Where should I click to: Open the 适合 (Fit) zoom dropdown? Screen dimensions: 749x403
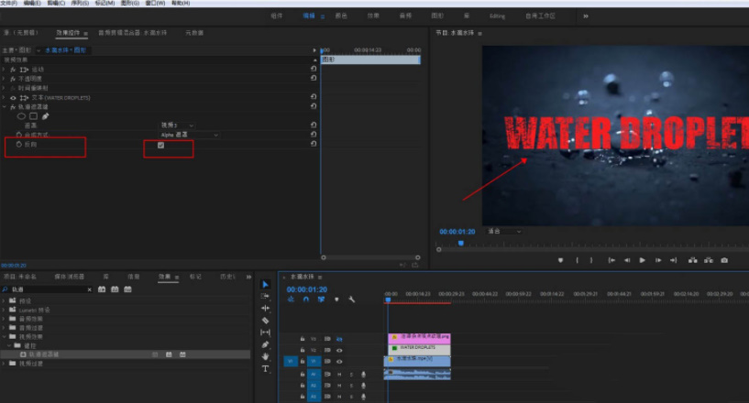[x=504, y=232]
